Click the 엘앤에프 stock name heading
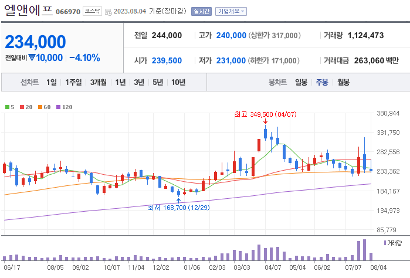The image size is (410, 278). pyautogui.click(x=29, y=11)
